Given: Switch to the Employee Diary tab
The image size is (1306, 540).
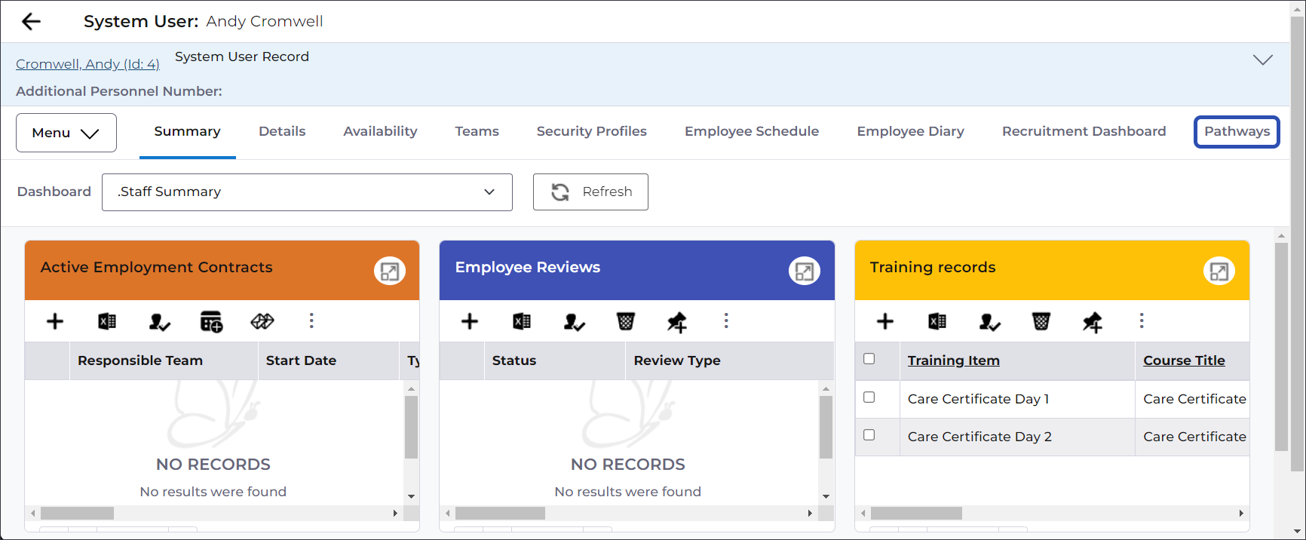Looking at the screenshot, I should [911, 131].
